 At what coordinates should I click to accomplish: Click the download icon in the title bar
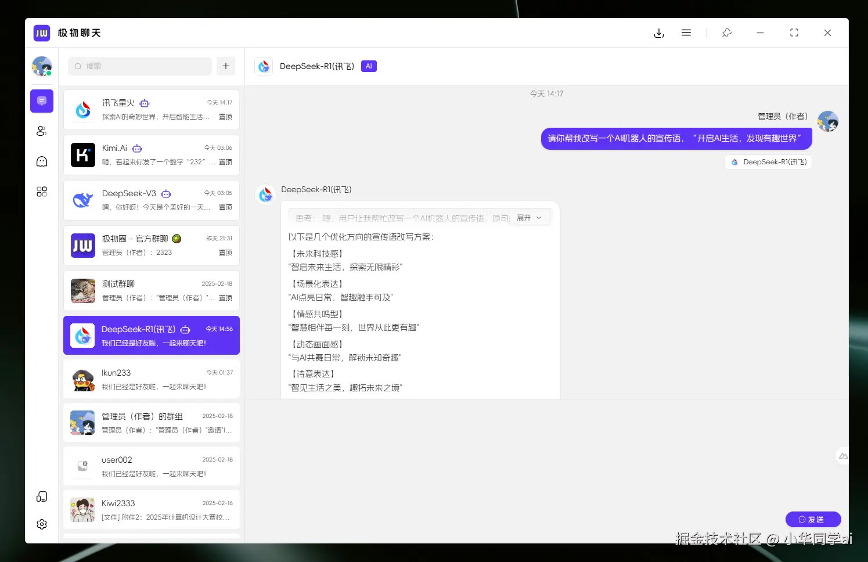coord(659,33)
